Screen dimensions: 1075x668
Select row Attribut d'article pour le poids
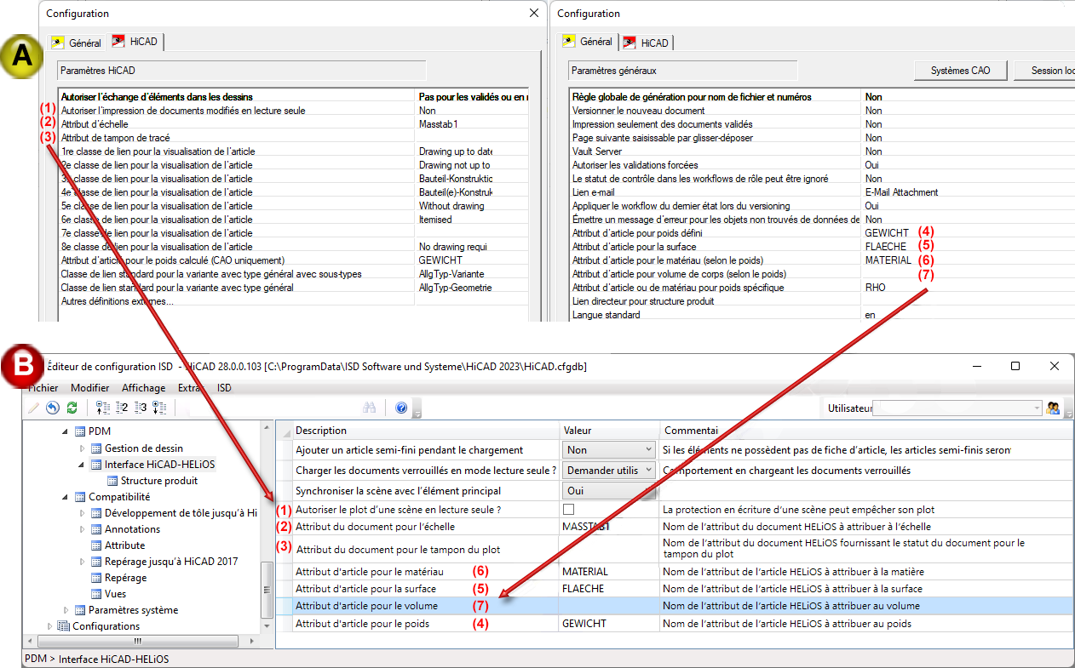(675, 624)
